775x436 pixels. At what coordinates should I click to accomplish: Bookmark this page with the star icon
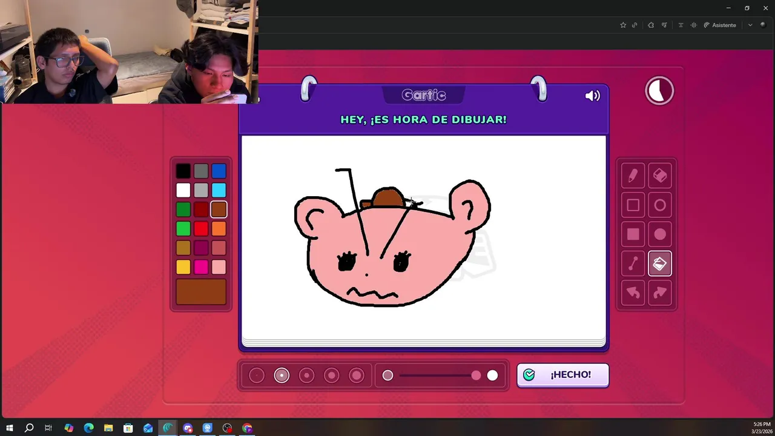623,25
